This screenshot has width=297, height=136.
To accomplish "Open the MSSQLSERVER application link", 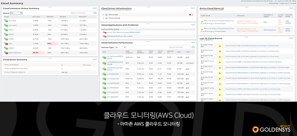I will click(x=114, y=36).
